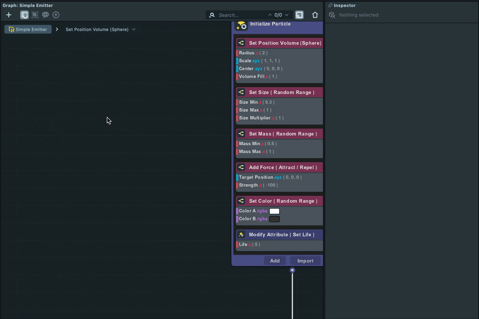The image size is (479, 319).
Task: Click the frame selection icon in toolbar
Action: point(35,15)
